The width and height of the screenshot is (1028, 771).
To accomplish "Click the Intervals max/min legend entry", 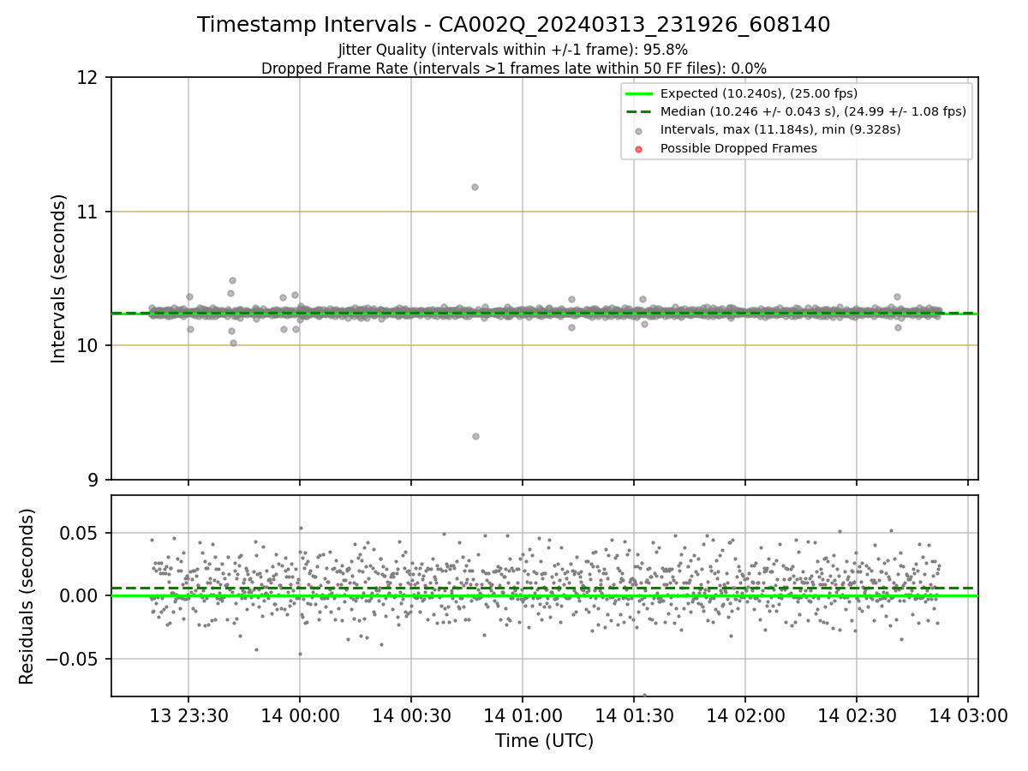I will pos(780,129).
